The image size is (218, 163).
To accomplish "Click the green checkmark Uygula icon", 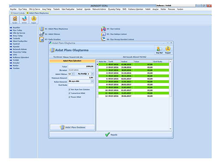I will pyautogui.click(x=107, y=135).
